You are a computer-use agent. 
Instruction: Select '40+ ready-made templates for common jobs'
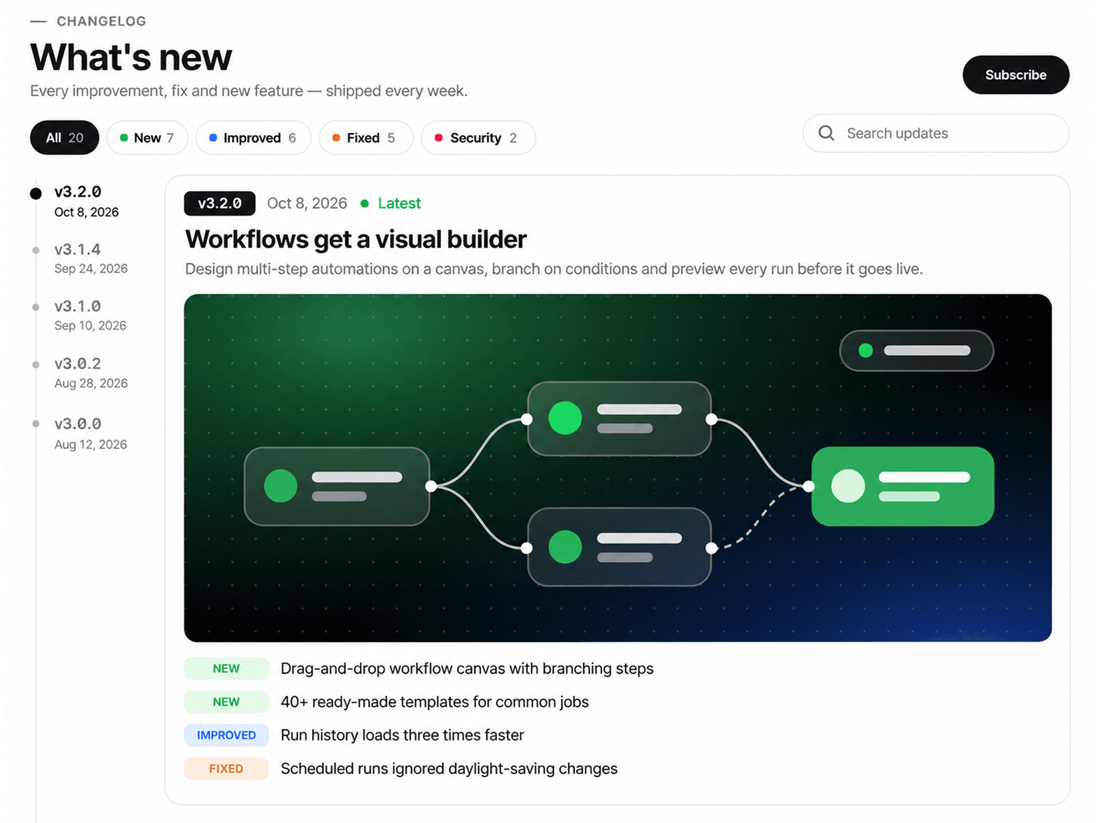435,701
